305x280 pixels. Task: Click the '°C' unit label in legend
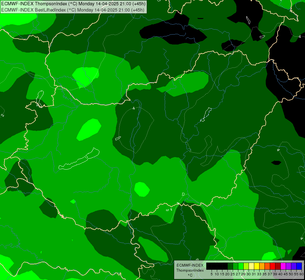[x=190, y=275]
